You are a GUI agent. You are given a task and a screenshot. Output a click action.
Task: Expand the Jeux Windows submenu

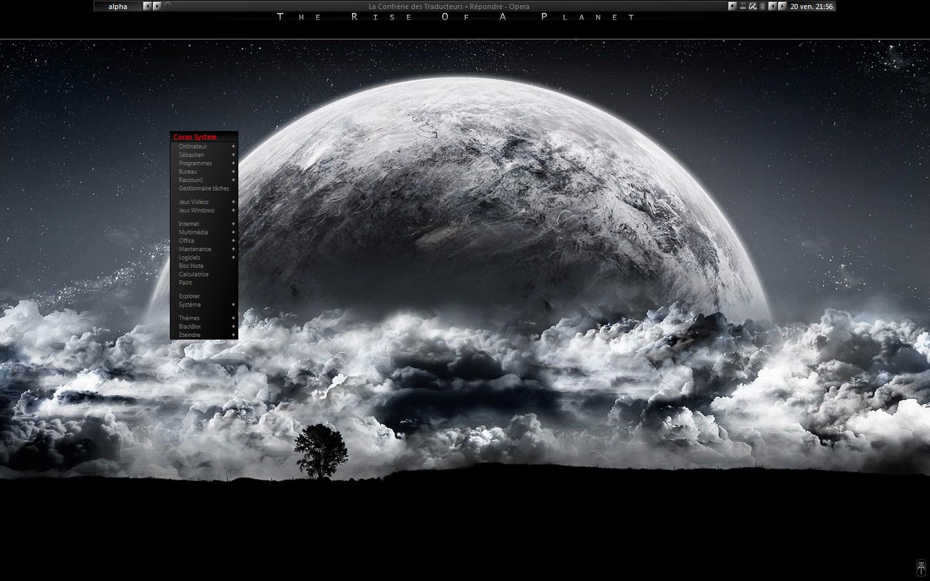(x=204, y=210)
